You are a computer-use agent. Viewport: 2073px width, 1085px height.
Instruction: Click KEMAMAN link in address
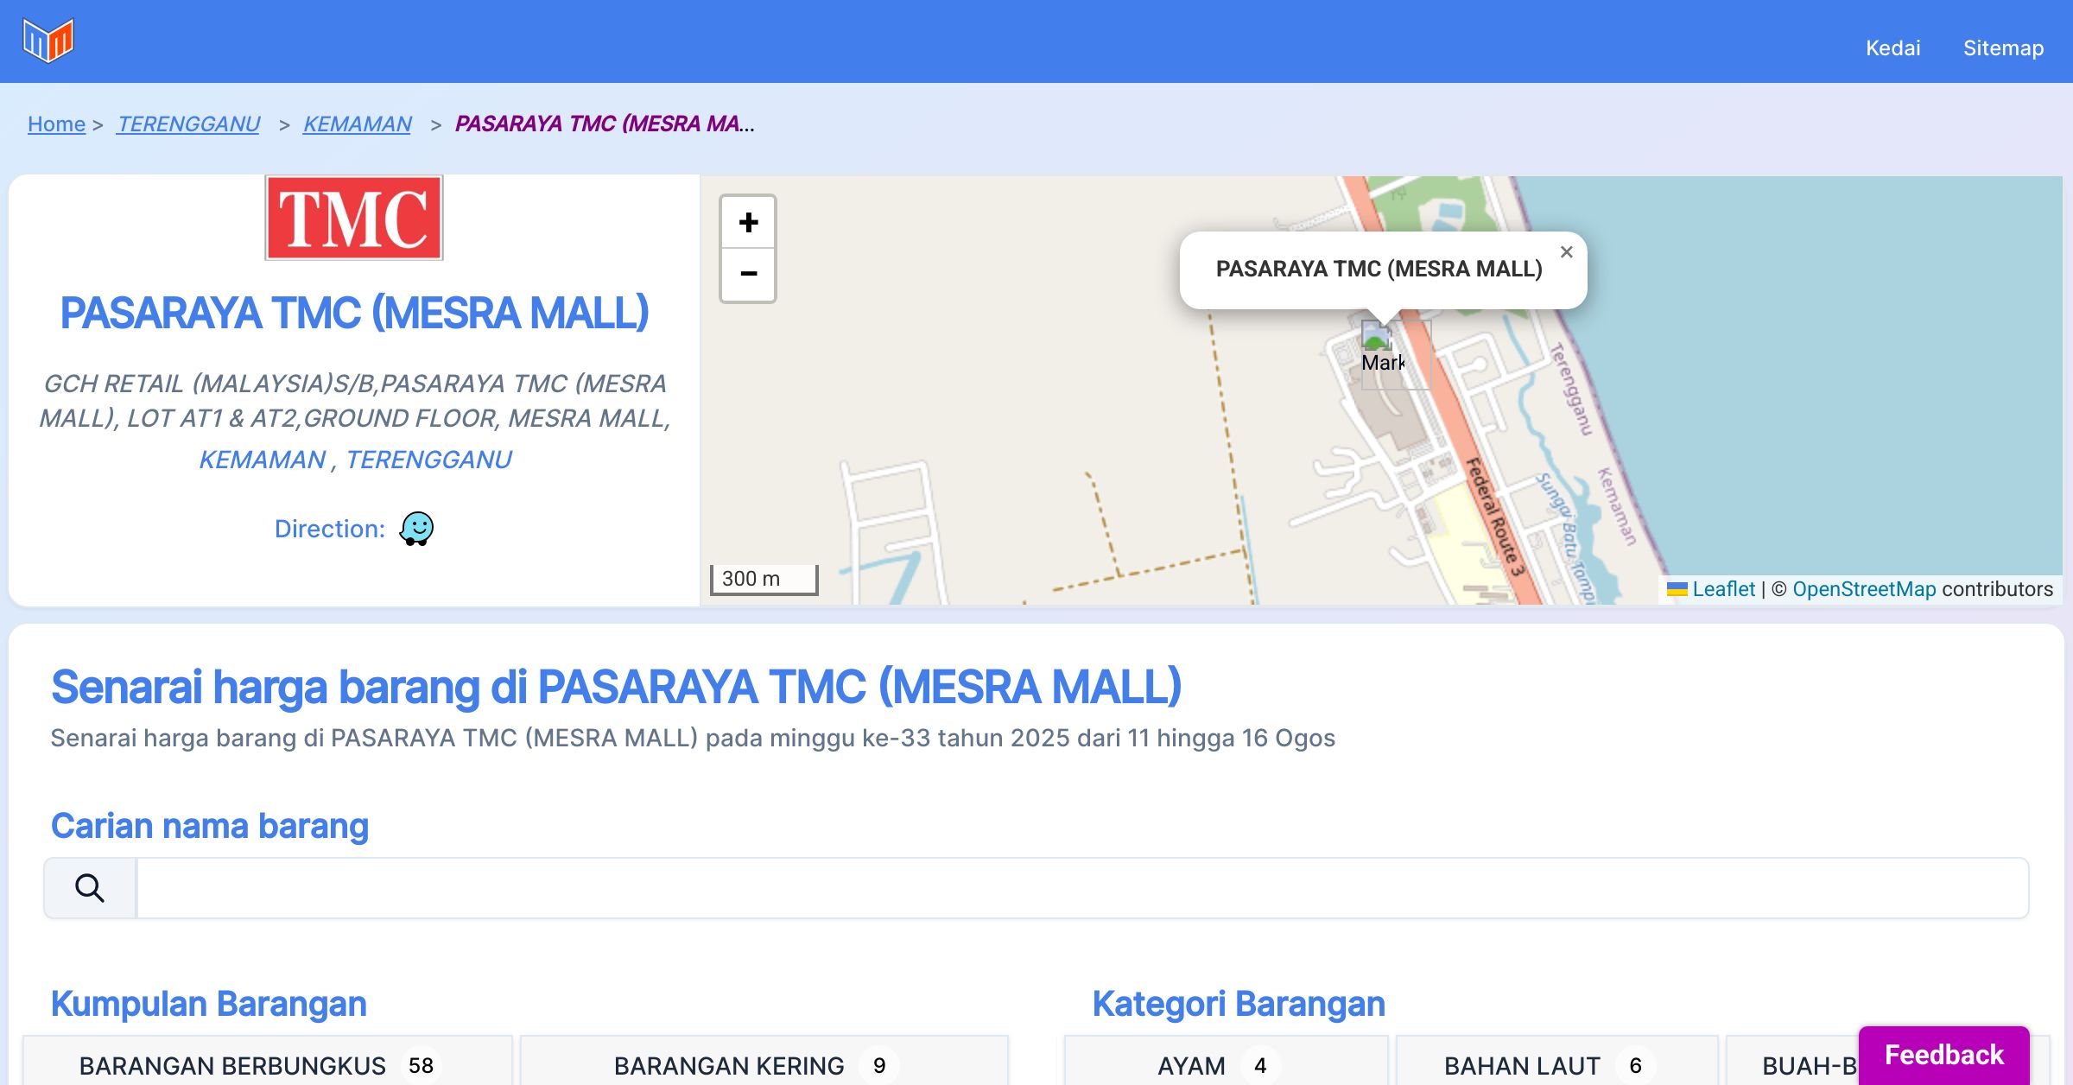click(x=262, y=460)
